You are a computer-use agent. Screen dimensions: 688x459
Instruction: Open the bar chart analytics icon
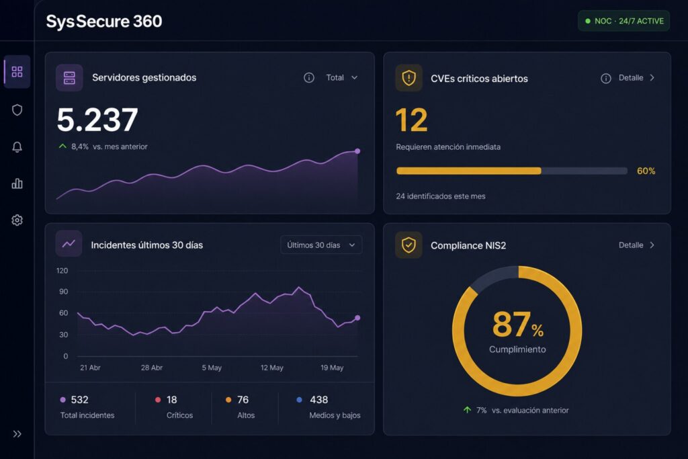point(17,183)
